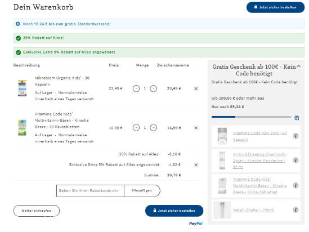
Task: Click the PayPal payment logo
Action: pyautogui.click(x=196, y=224)
